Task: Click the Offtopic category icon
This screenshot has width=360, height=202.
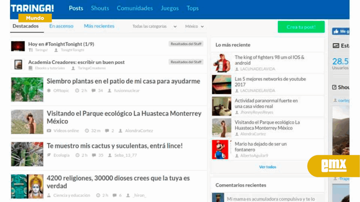Action: click(x=49, y=91)
